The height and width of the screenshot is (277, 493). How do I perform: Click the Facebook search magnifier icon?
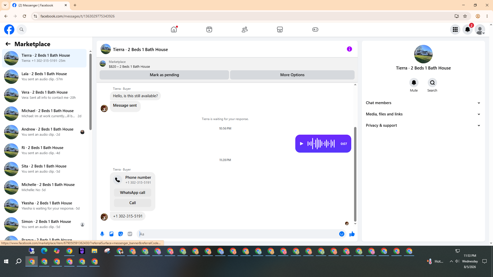[22, 29]
